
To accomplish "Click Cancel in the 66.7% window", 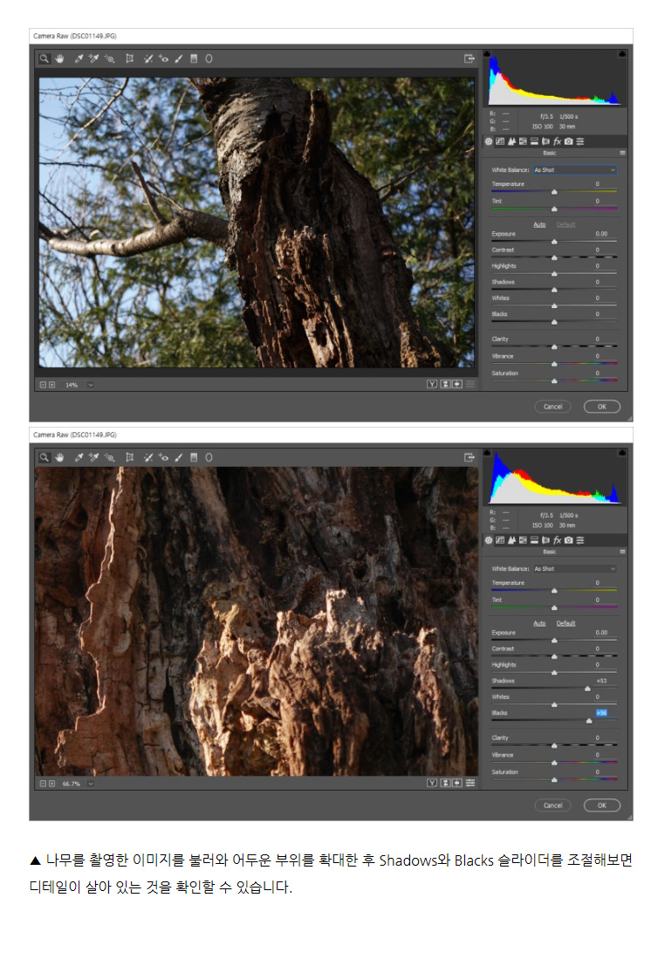I will point(553,805).
